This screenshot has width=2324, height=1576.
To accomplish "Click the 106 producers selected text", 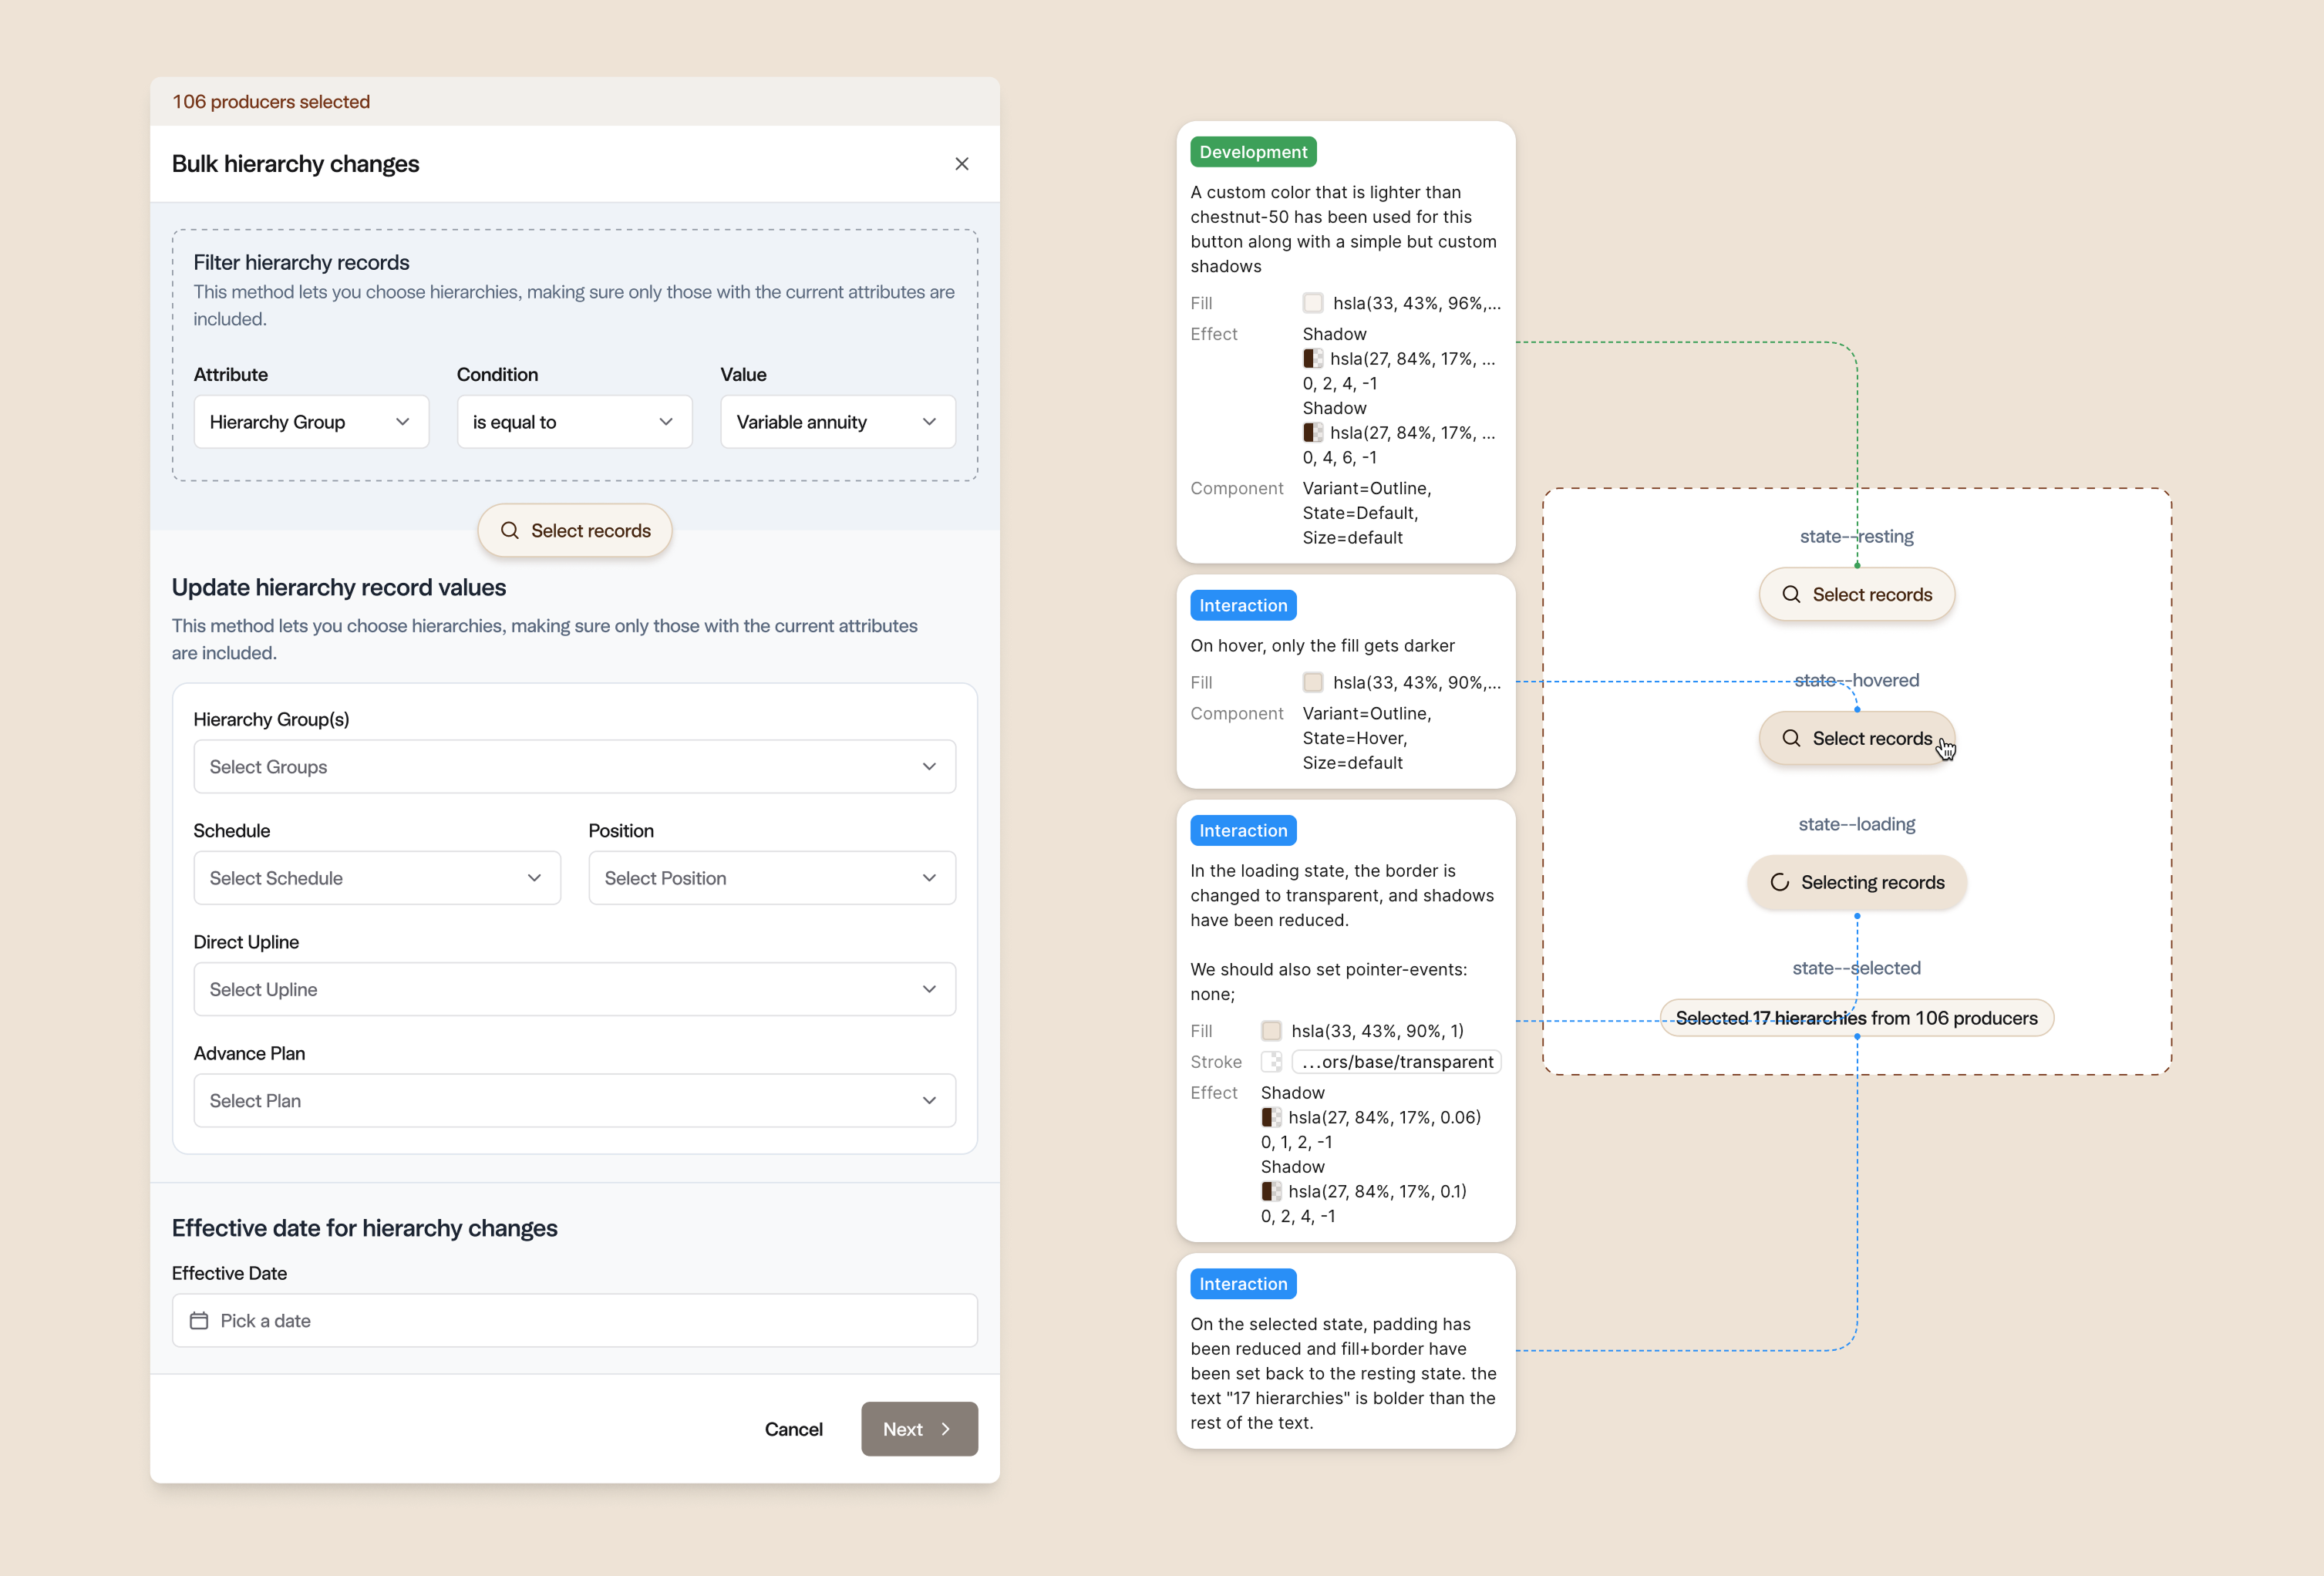I will [x=271, y=102].
